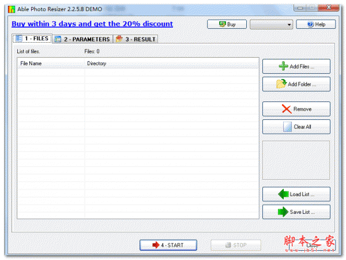Click the image preview box above Load List
The width and height of the screenshot is (346, 260).
[296, 160]
